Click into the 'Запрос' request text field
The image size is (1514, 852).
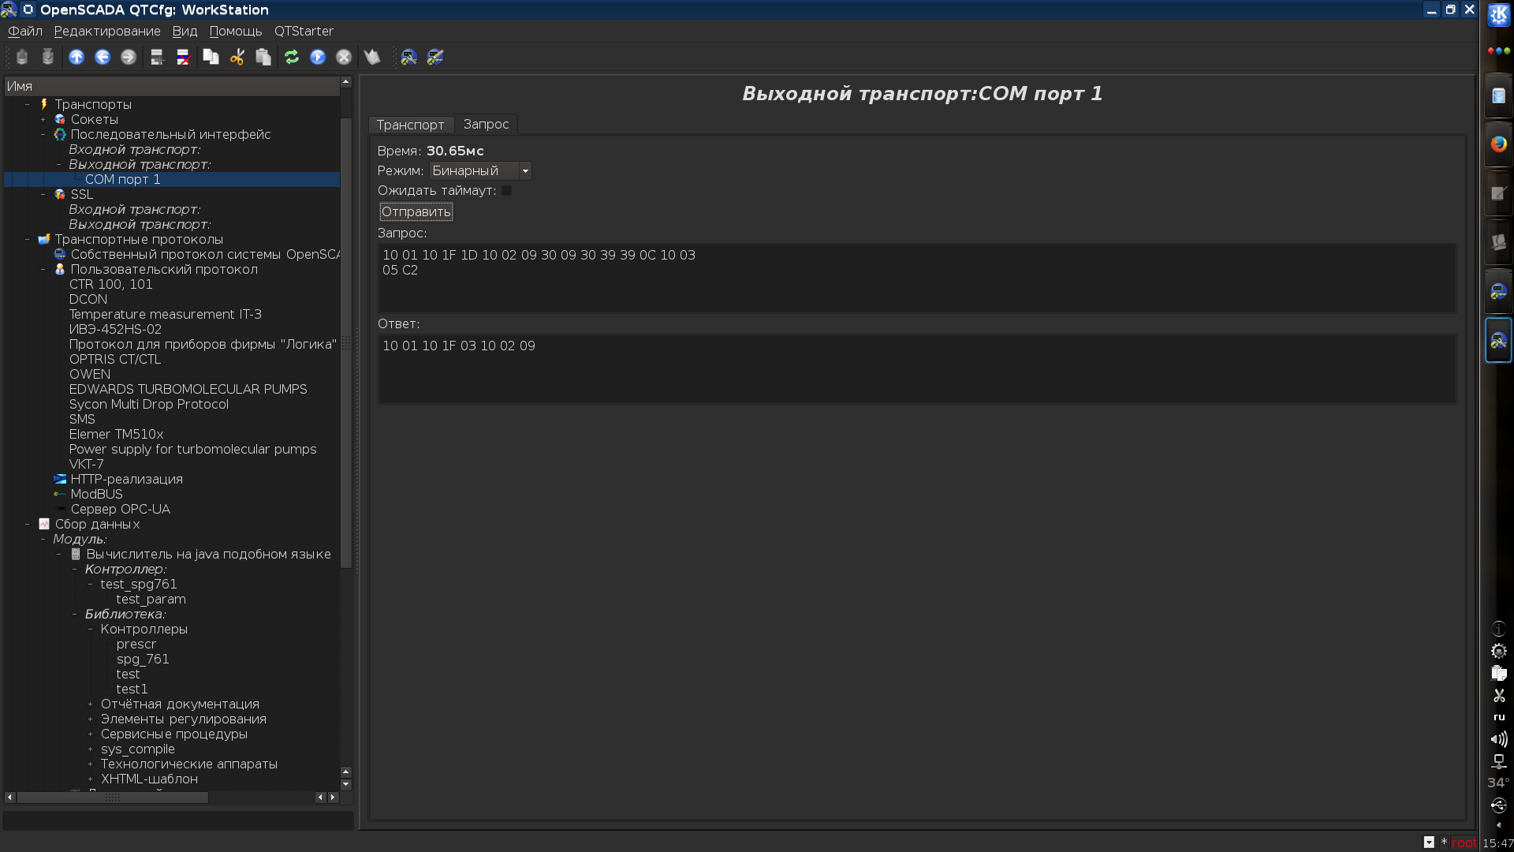[x=916, y=278]
